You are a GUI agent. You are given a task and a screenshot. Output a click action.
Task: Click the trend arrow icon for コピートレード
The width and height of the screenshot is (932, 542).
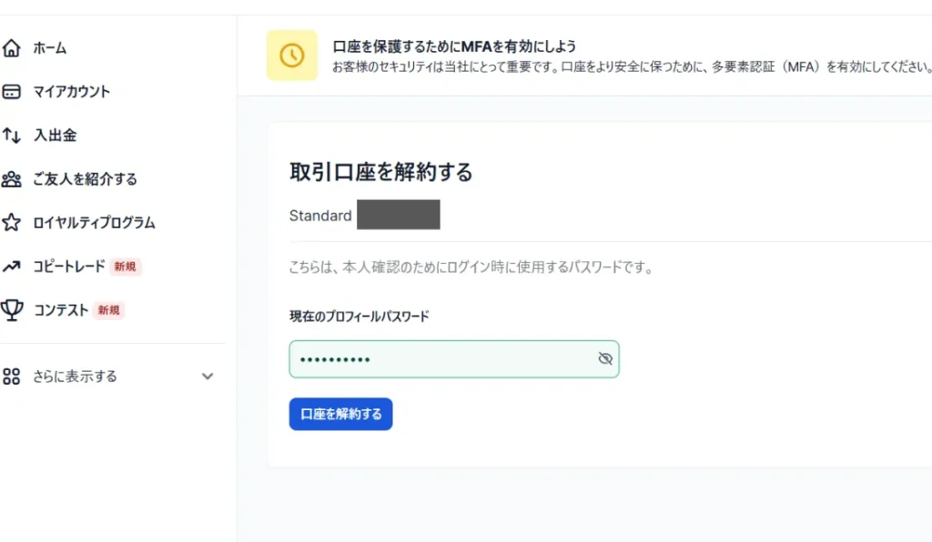pos(13,266)
